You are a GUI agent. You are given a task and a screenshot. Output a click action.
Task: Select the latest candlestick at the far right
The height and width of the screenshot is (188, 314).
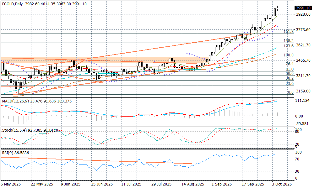278,8
